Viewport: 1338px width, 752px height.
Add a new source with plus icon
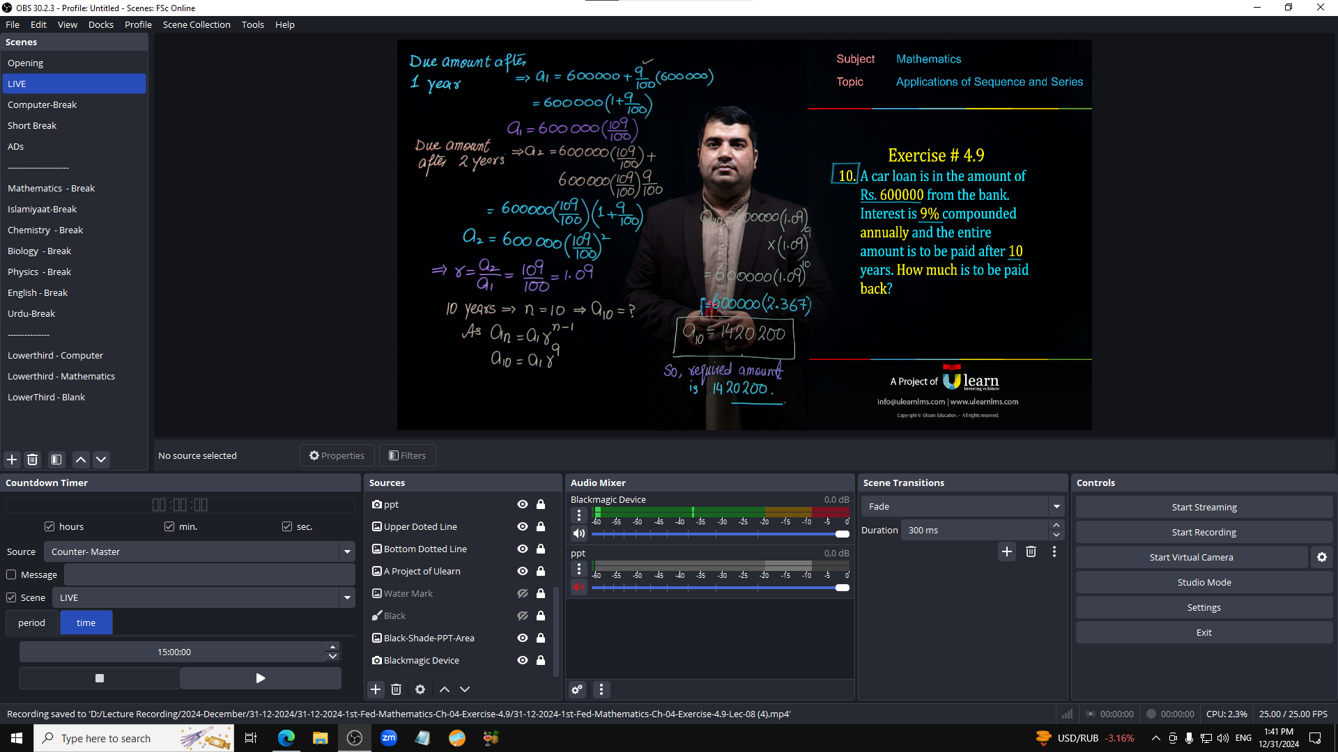[376, 689]
